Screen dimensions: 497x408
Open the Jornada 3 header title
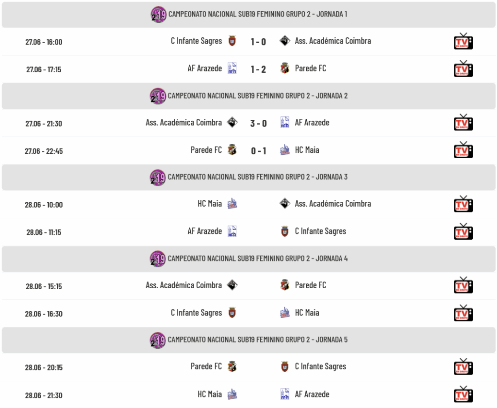[x=258, y=177]
